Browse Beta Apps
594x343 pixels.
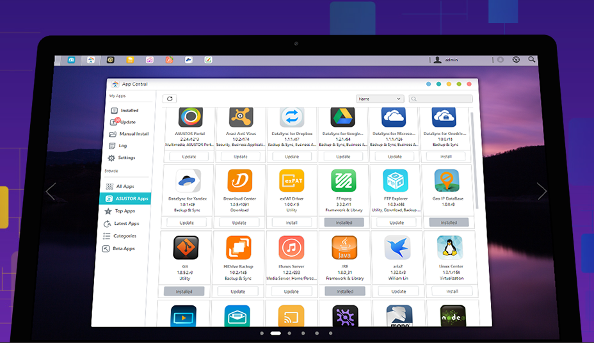pyautogui.click(x=118, y=248)
